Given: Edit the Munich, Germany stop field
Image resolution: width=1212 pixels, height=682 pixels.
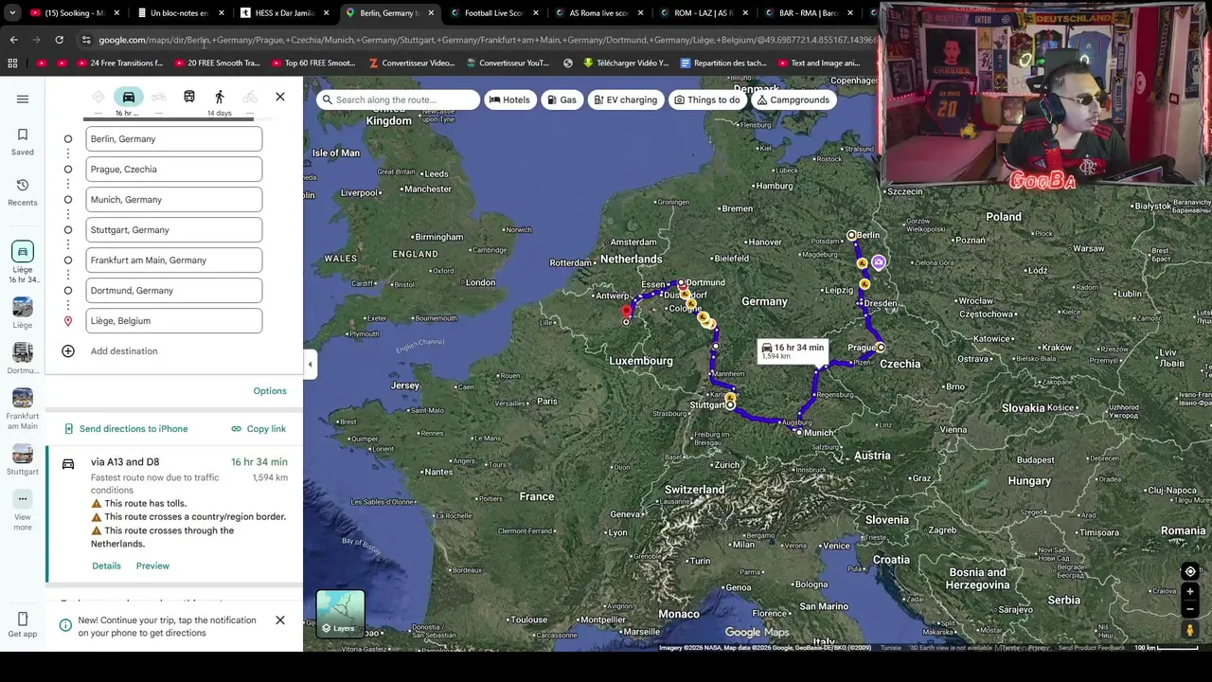Looking at the screenshot, I should tap(174, 200).
